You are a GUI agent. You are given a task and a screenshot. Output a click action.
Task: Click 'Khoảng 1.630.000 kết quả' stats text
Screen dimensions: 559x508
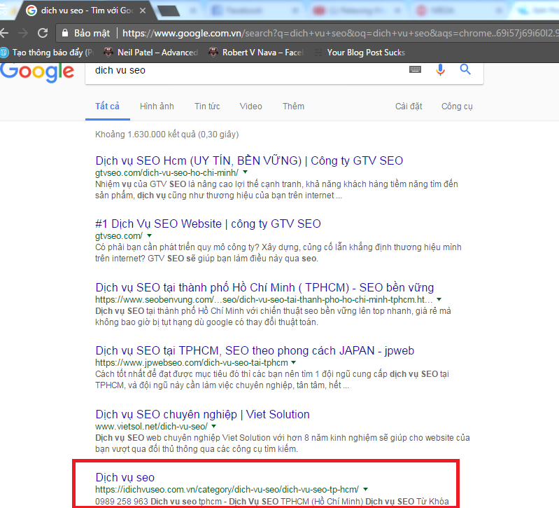(167, 135)
